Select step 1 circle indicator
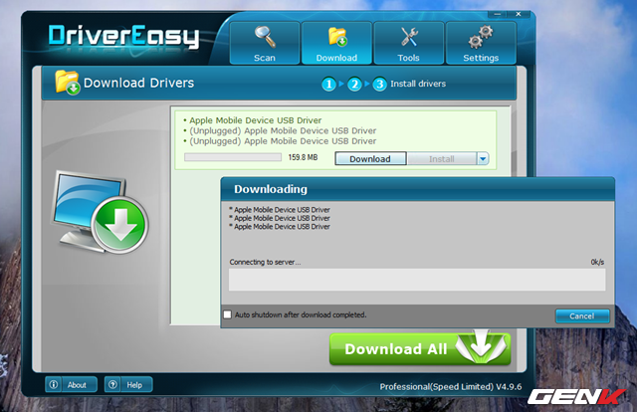The image size is (637, 412). (327, 84)
